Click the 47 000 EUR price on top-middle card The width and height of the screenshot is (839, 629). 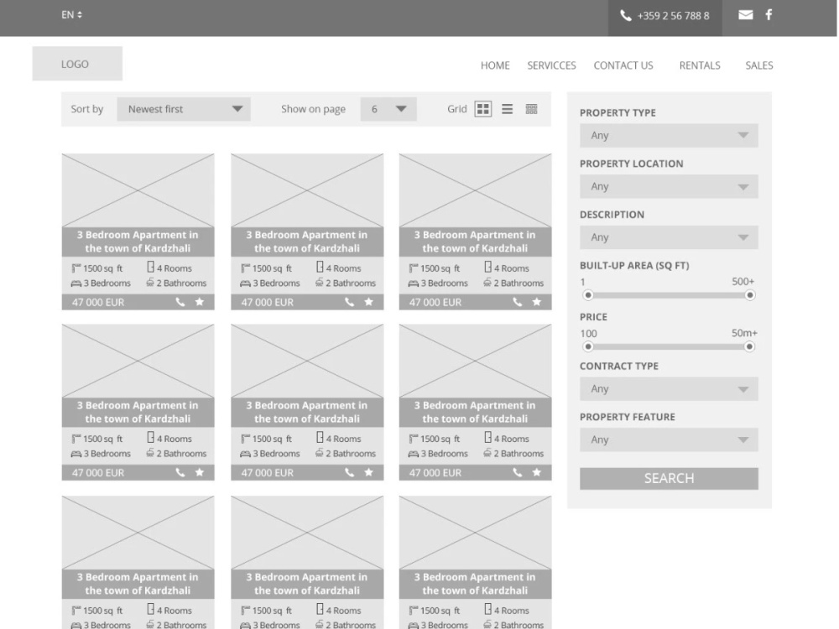[x=267, y=302]
